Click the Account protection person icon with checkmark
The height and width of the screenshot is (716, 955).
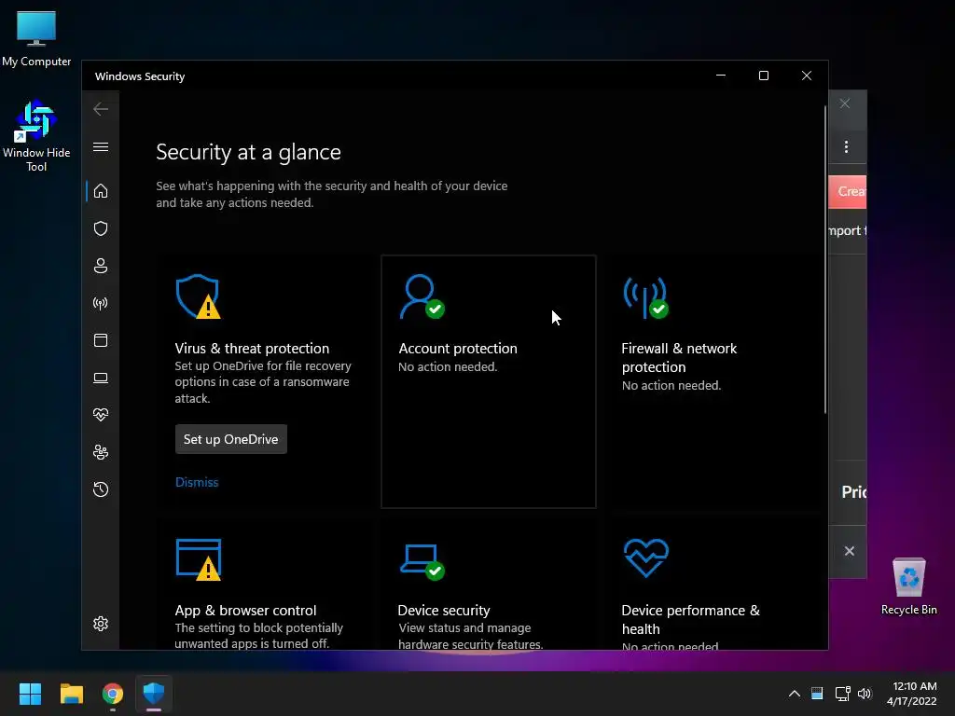pos(422,296)
